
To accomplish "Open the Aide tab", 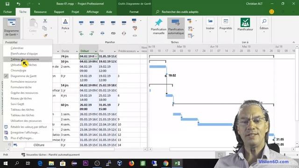I will [109, 12].
